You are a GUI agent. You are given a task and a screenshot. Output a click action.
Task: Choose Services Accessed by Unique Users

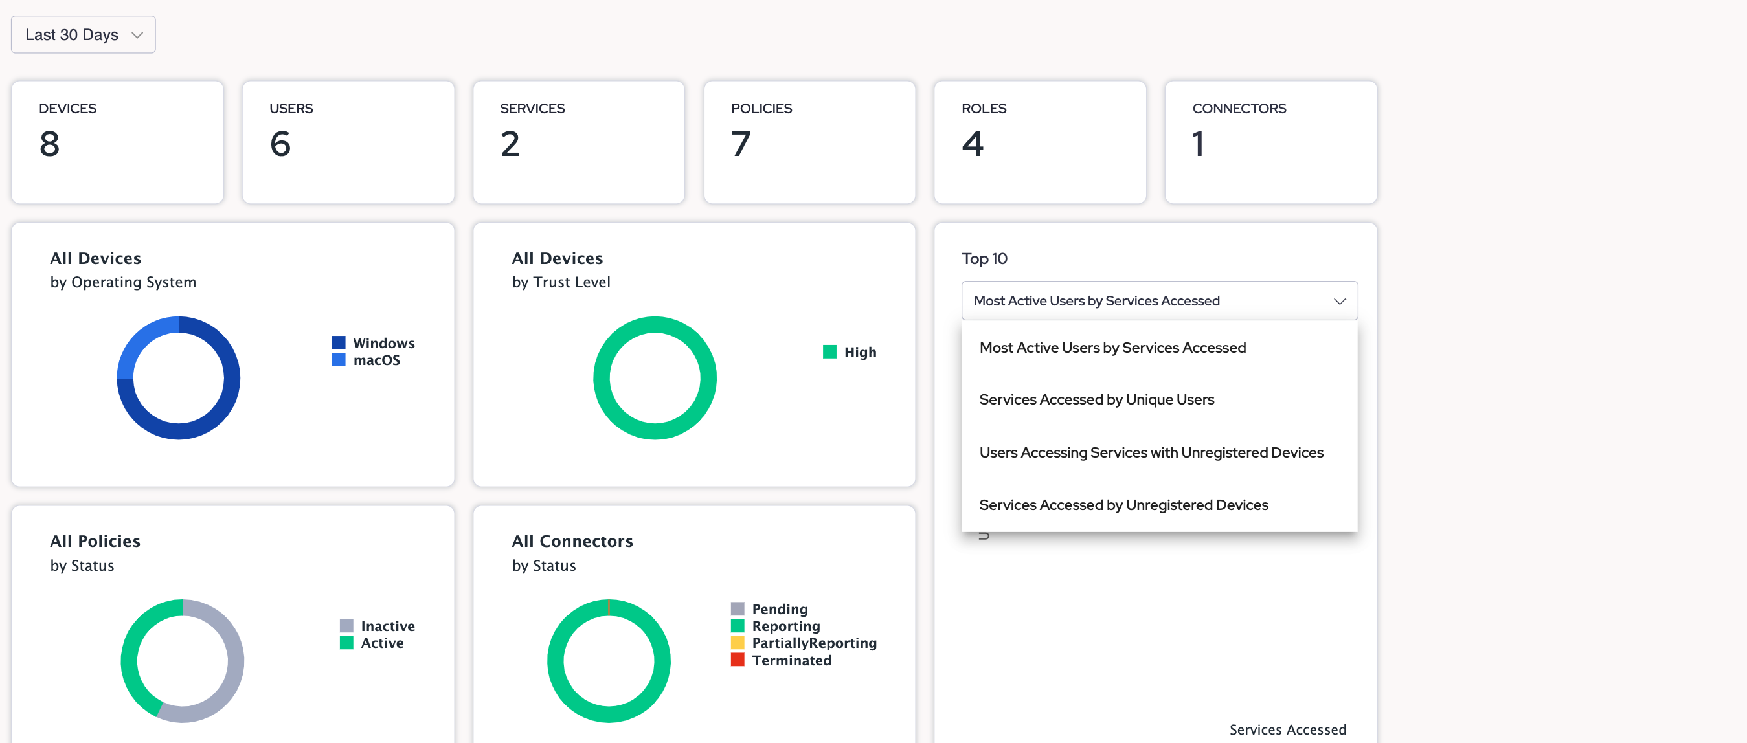coord(1096,400)
